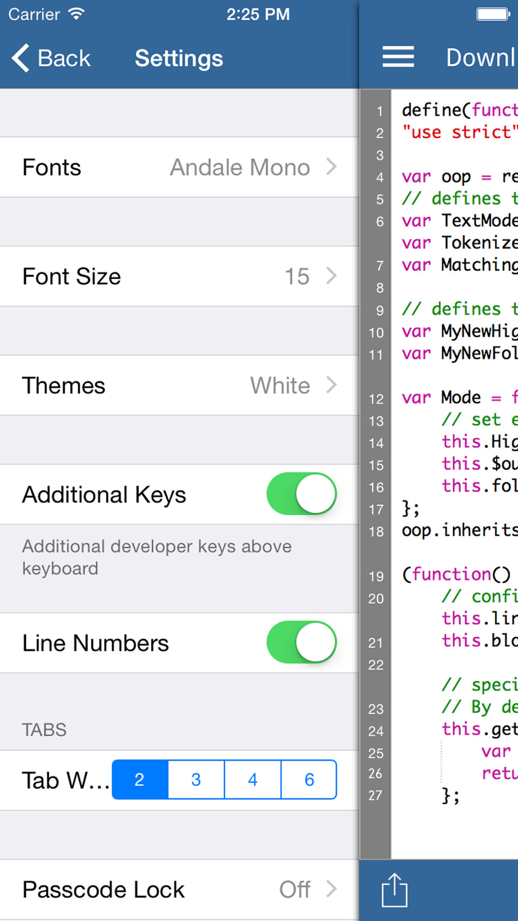Click line number 12 in the gutter

pos(376,399)
